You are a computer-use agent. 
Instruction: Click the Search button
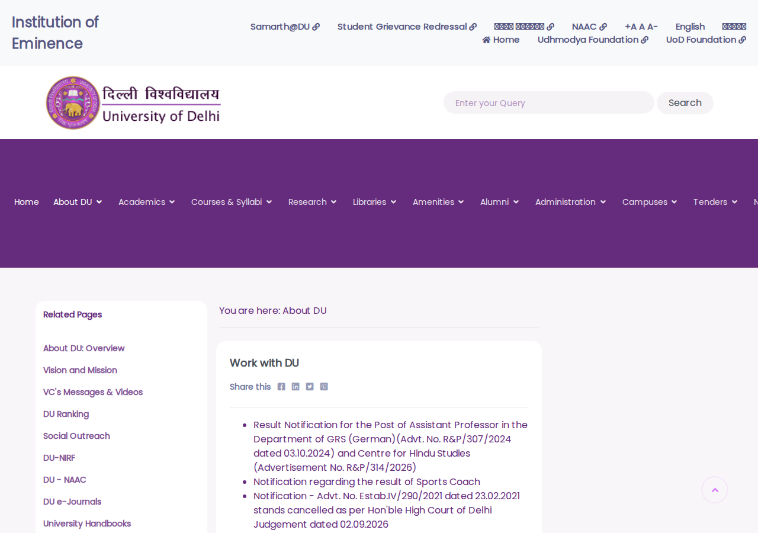[685, 103]
